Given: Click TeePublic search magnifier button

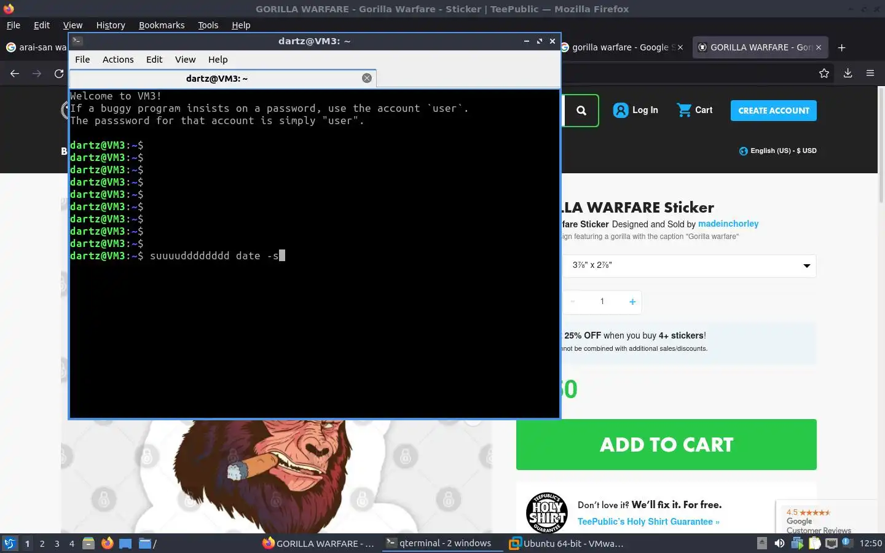Looking at the screenshot, I should pyautogui.click(x=581, y=111).
